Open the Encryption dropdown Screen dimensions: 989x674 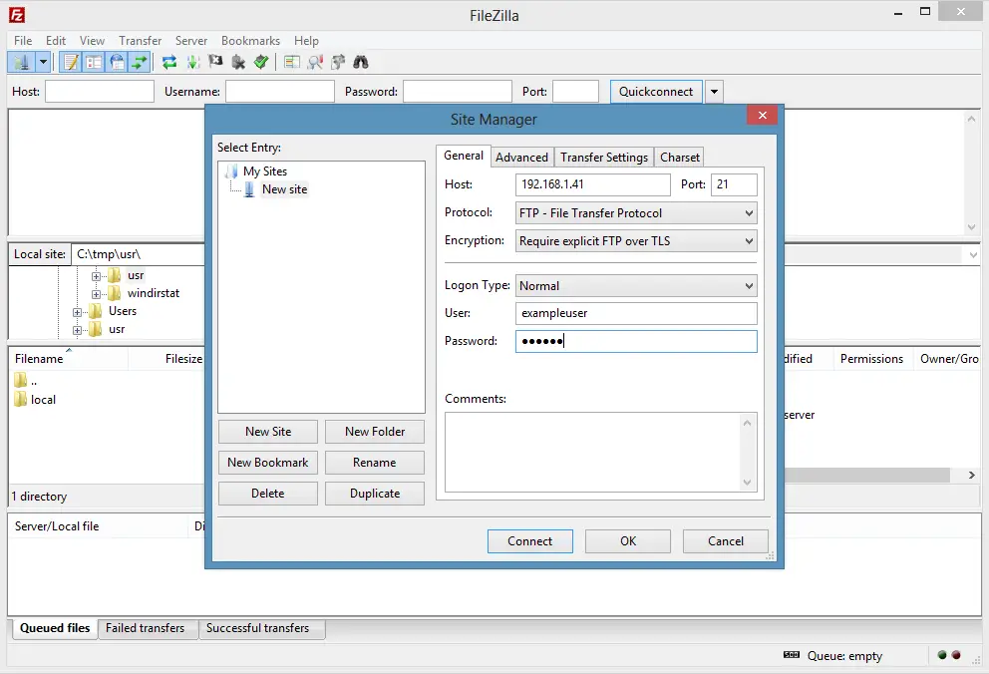point(636,241)
